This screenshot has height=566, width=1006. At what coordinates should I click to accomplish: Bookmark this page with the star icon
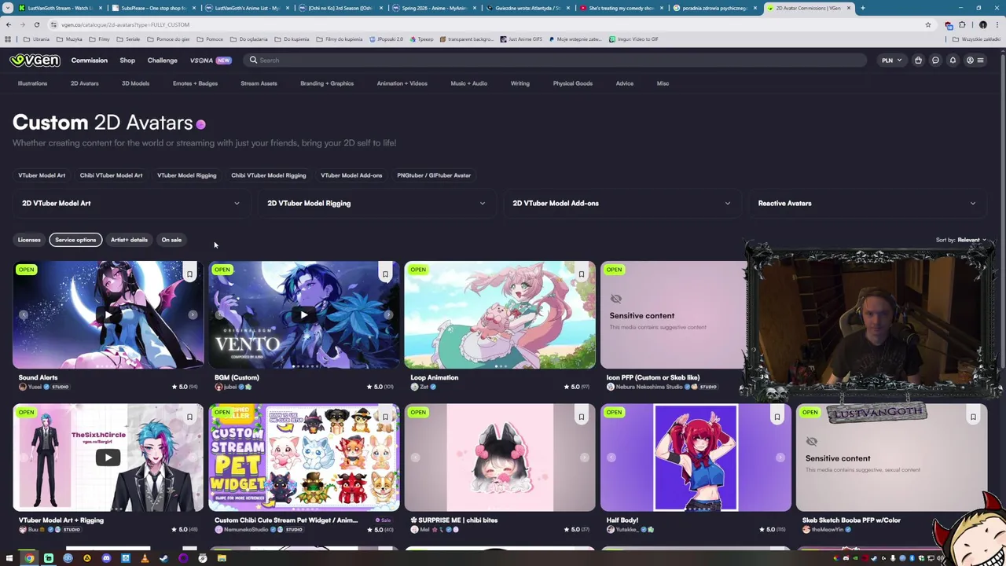pyautogui.click(x=928, y=24)
